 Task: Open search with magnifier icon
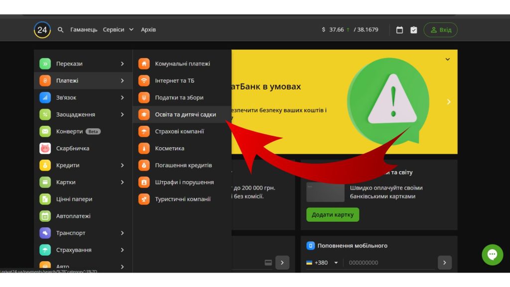(x=61, y=30)
